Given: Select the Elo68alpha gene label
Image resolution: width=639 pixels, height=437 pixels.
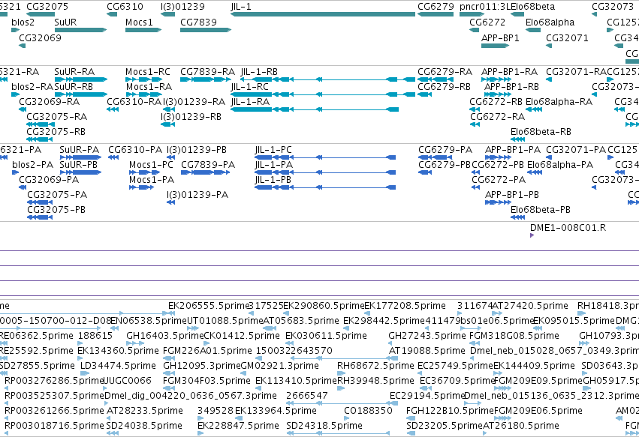Looking at the screenshot, I should coord(550,22).
